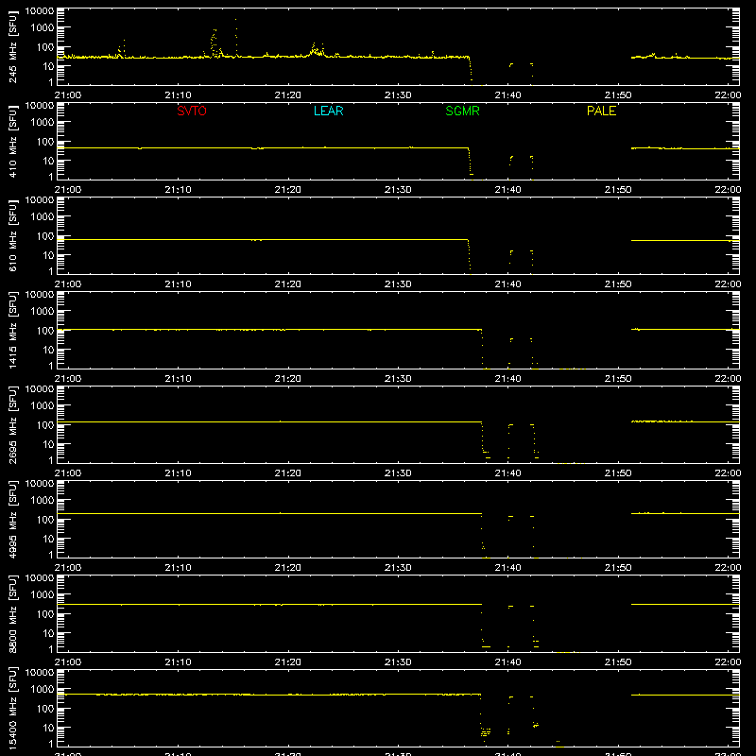Click 22:00 time label under 8800 MHz plot
The height and width of the screenshot is (756, 756).
pyautogui.click(x=728, y=662)
